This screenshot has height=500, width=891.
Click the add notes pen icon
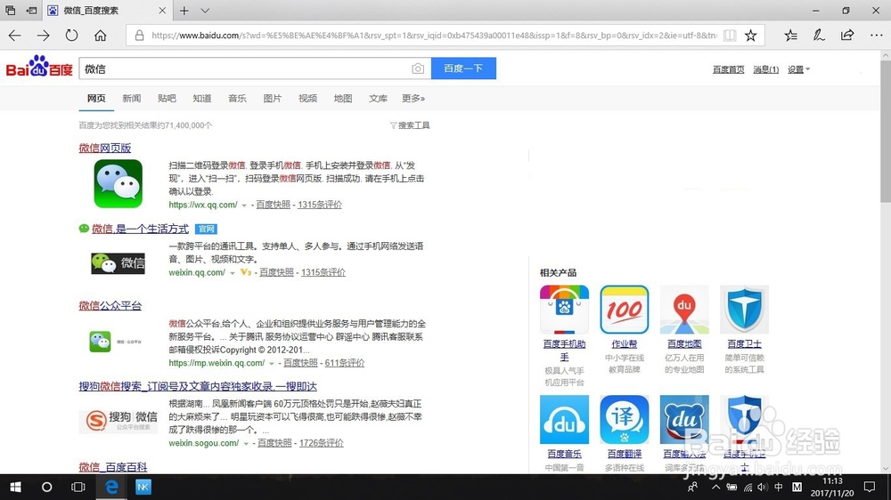click(819, 36)
